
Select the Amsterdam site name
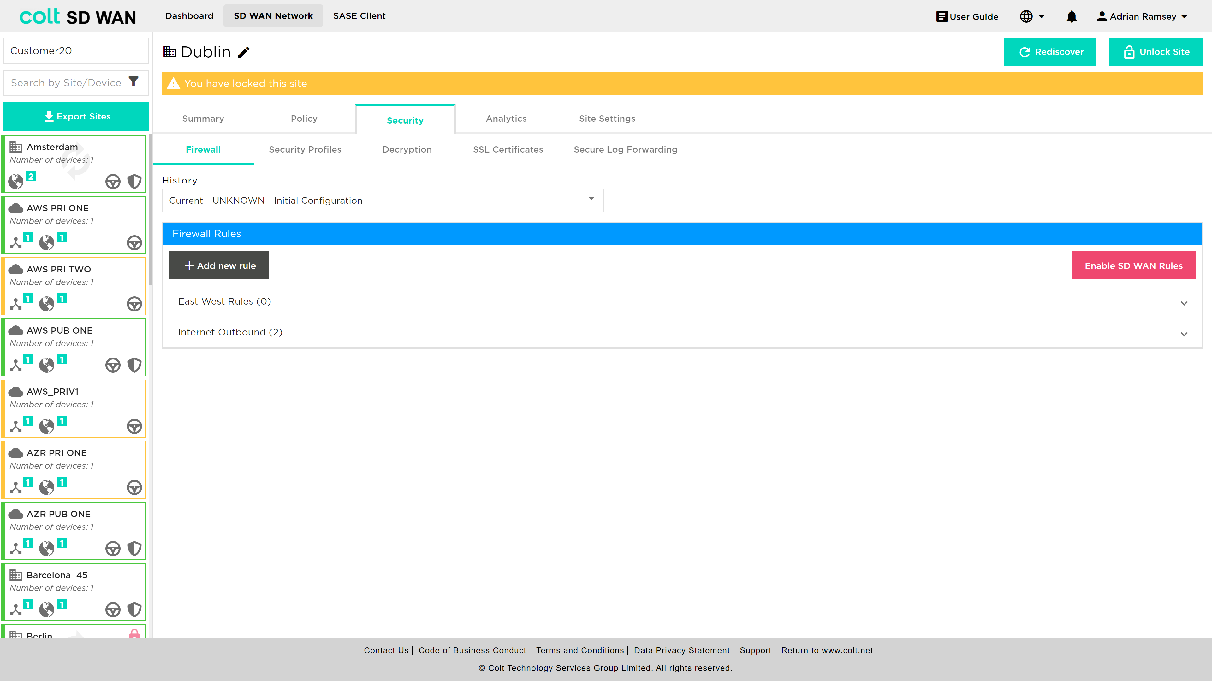click(x=52, y=147)
